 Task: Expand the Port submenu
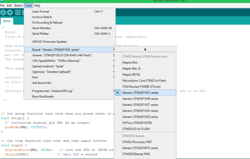point(70,77)
